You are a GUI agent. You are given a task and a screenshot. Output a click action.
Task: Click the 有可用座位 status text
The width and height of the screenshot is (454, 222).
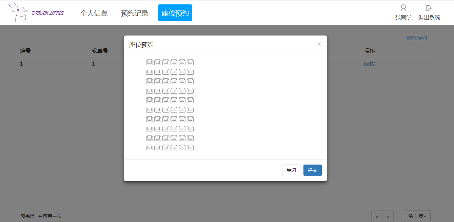coord(50,216)
